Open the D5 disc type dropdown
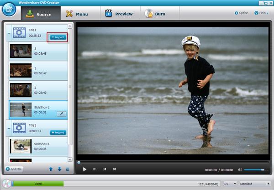Viewport: 274px width, 190px height. pos(230,184)
